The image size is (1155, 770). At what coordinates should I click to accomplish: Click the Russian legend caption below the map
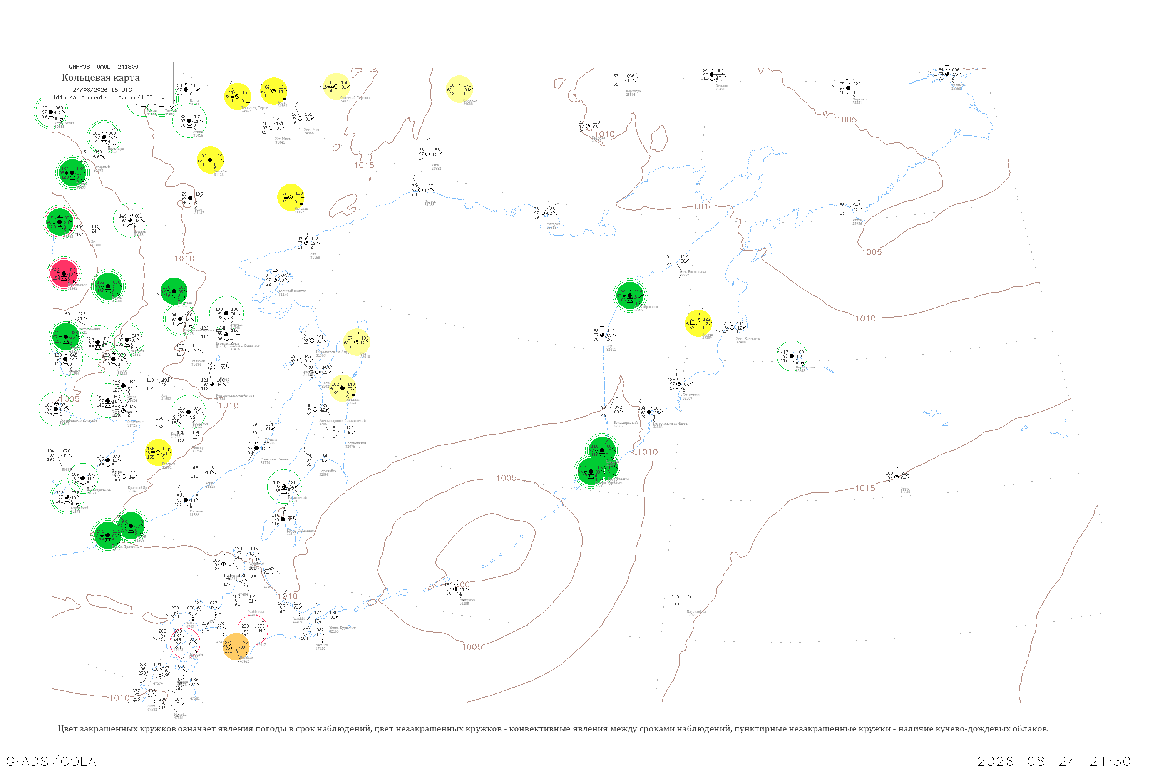tap(553, 729)
